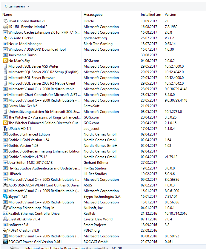The height and width of the screenshot is (249, 206).
Task: Select The Witcher 2 - Assassins of Kings entry
Action: (44, 117)
